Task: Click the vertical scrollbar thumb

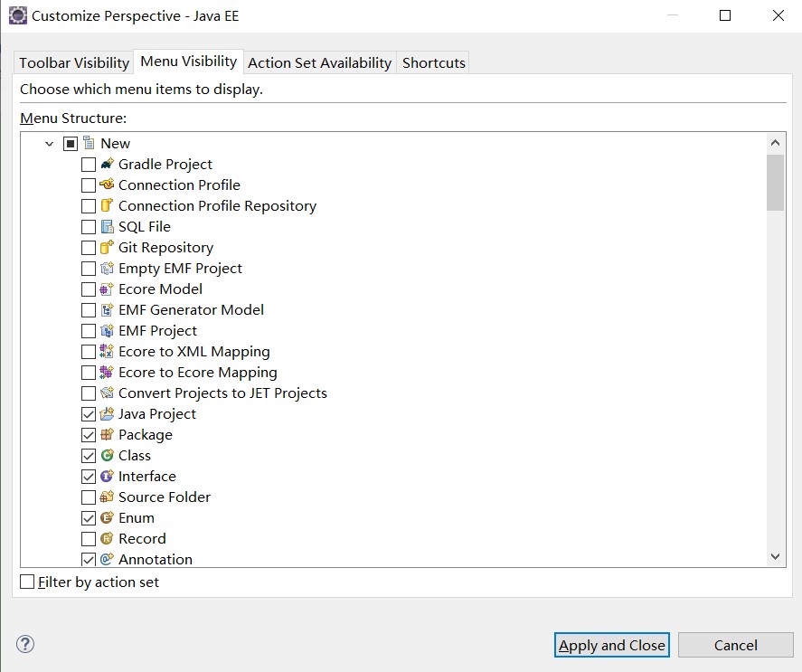Action: point(775,182)
